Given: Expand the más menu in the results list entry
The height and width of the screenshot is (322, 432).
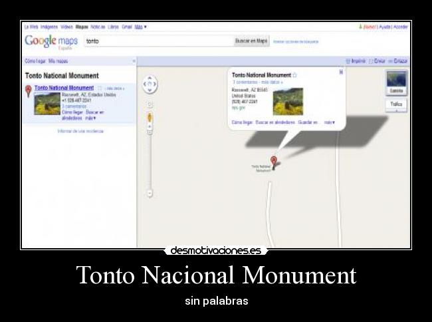Looking at the screenshot, I should pos(90,118).
